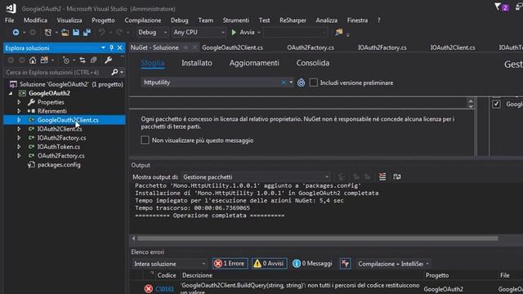Click the red error icon beside CS0161

(149, 288)
